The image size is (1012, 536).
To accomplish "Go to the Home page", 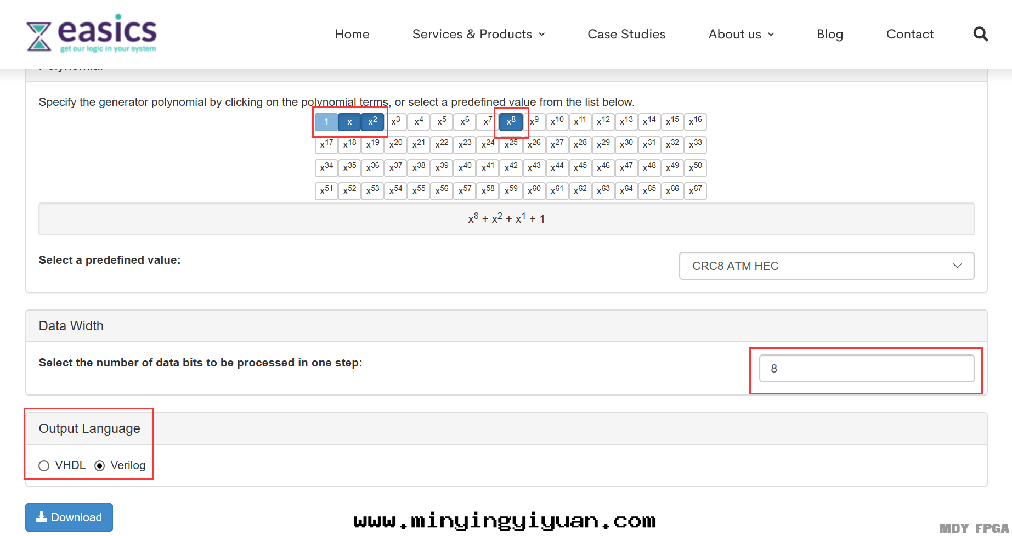I will (352, 34).
